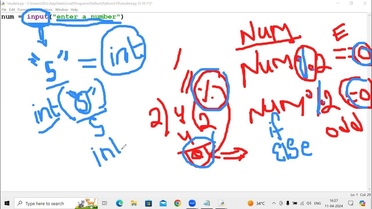The width and height of the screenshot is (372, 209).
Task: Open the Options menu
Action: point(46,10)
